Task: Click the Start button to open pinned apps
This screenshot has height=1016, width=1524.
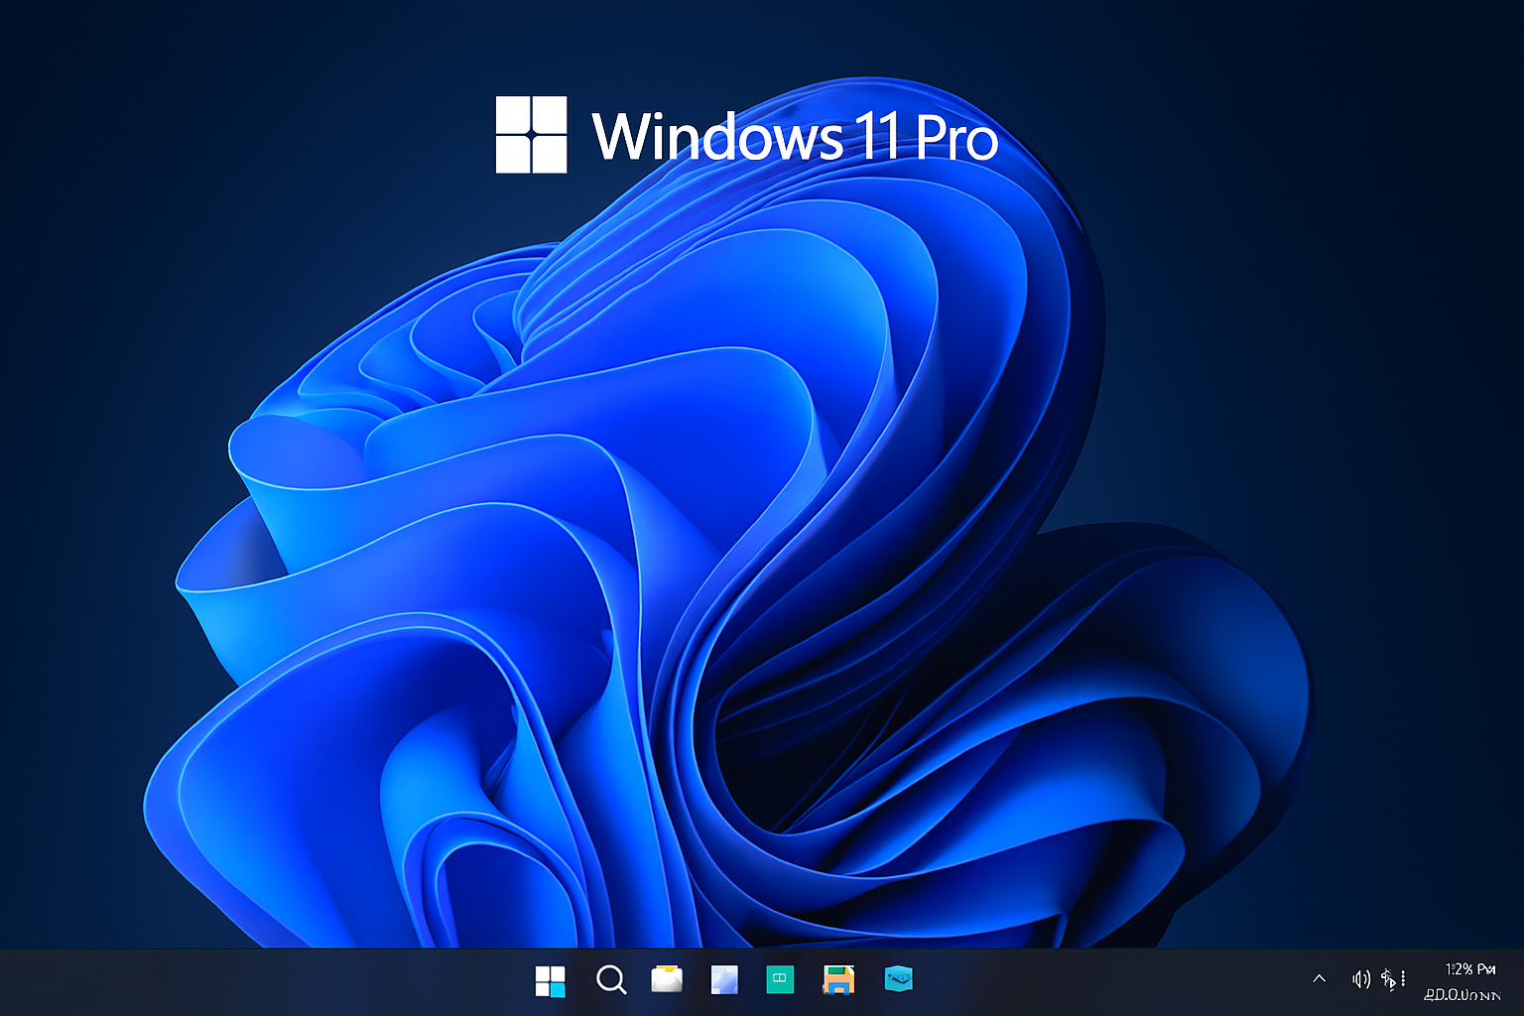Action: [551, 980]
